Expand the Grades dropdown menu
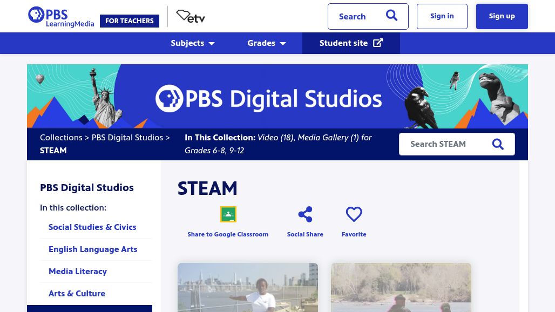 click(267, 43)
